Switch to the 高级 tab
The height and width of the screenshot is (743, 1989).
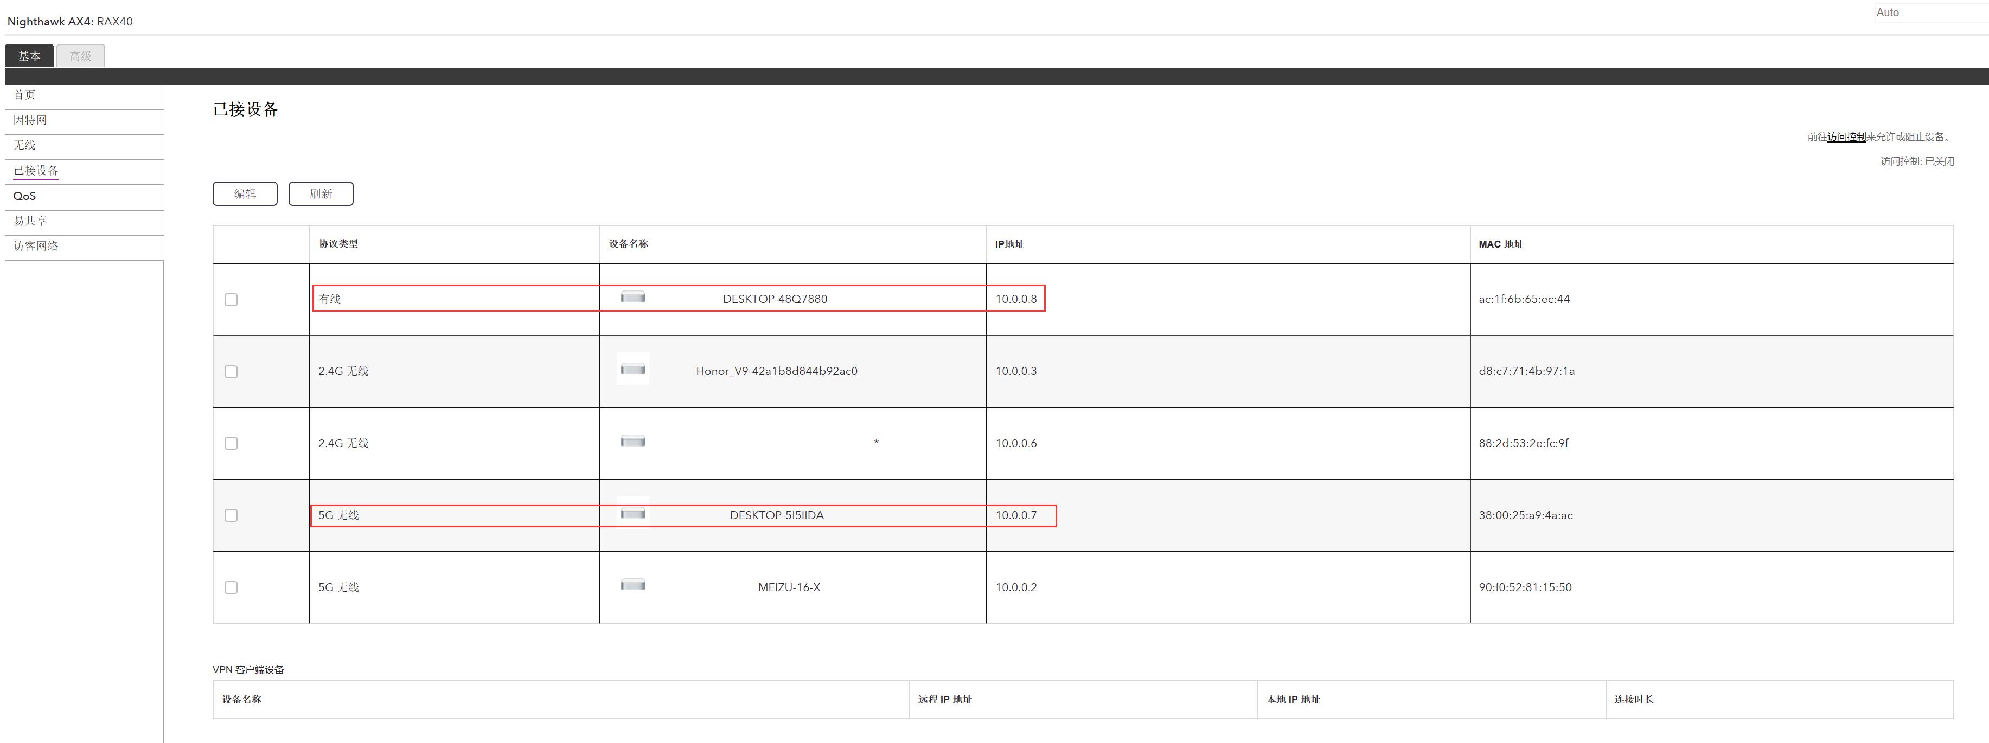point(80,56)
